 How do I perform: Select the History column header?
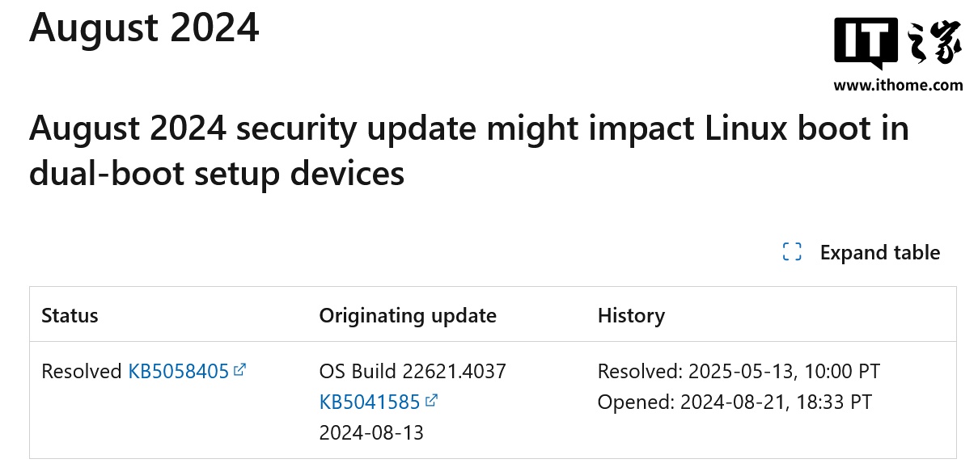click(x=631, y=315)
